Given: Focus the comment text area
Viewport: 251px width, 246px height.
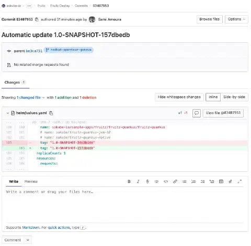Looking at the screenshot, I should [124, 205].
